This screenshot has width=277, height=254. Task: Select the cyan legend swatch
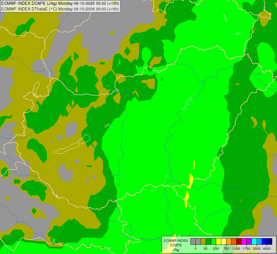[254, 242]
